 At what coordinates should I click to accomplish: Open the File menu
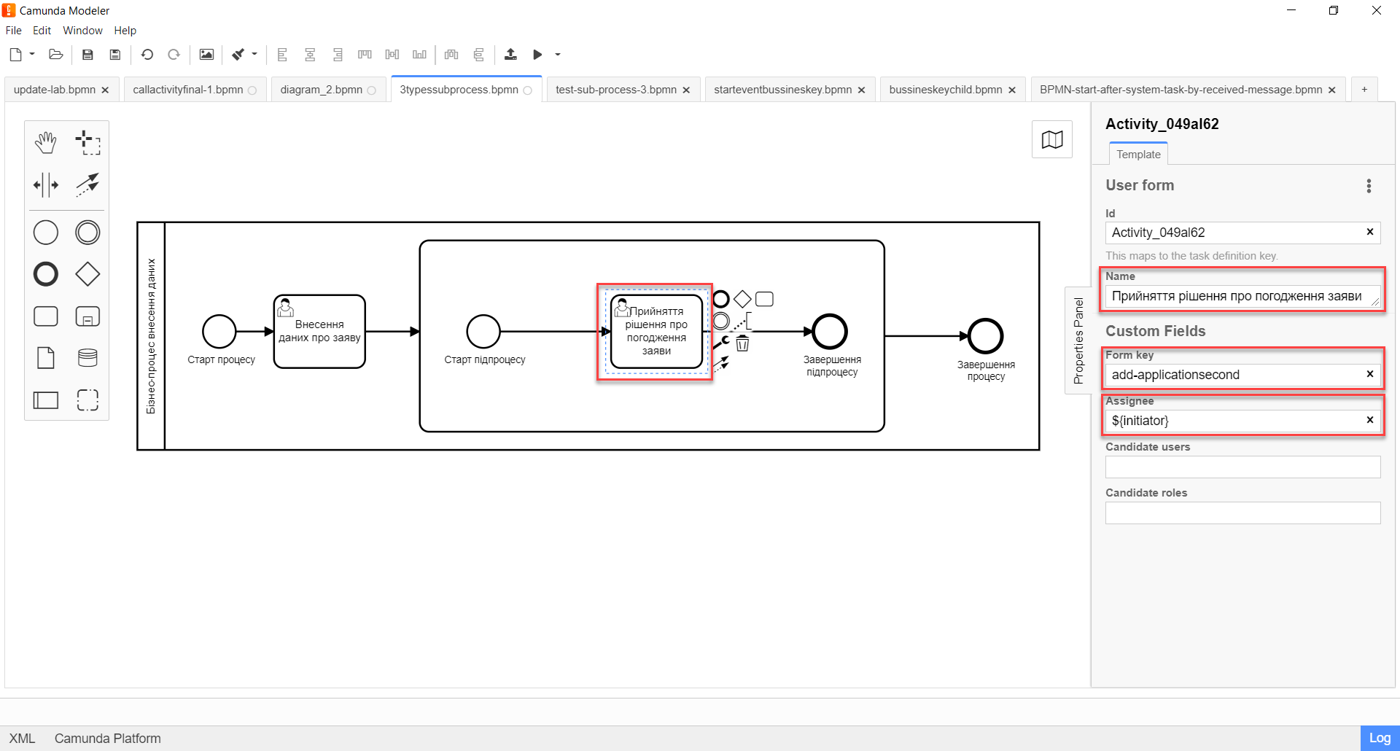click(13, 31)
